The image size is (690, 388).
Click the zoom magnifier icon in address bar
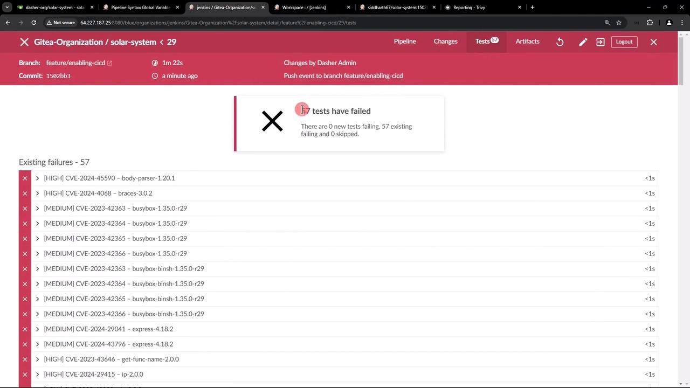click(607, 23)
